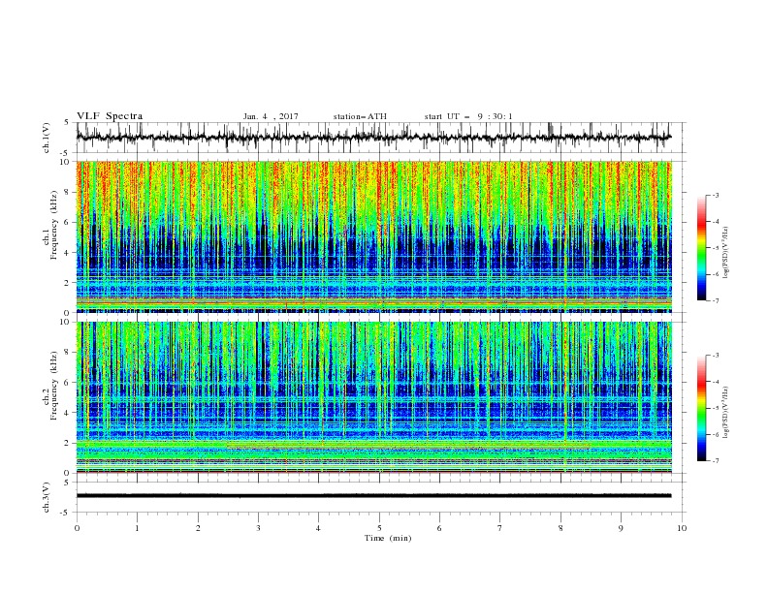
Task: Click the "-5" label on ch.1 color bar
Action: (716, 248)
